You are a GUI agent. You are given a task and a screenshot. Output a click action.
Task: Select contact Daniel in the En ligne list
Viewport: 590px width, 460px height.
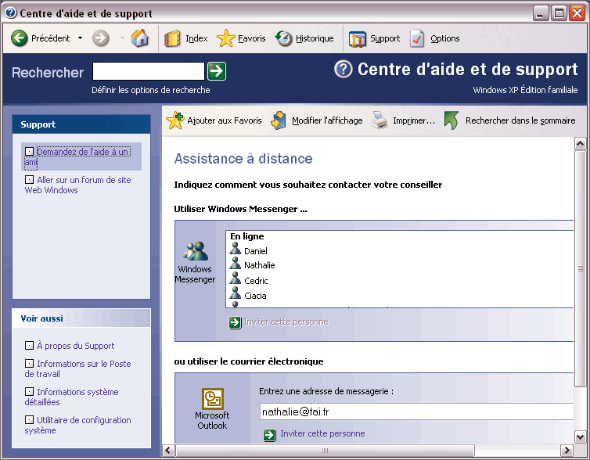[256, 251]
